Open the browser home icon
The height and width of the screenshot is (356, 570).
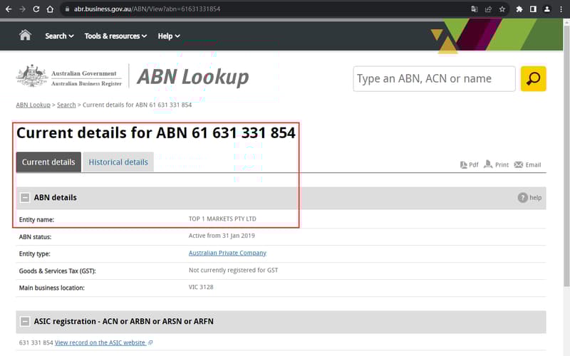[50, 9]
